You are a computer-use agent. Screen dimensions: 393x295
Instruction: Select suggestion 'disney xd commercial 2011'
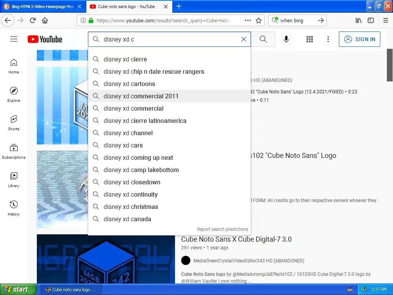click(x=169, y=96)
